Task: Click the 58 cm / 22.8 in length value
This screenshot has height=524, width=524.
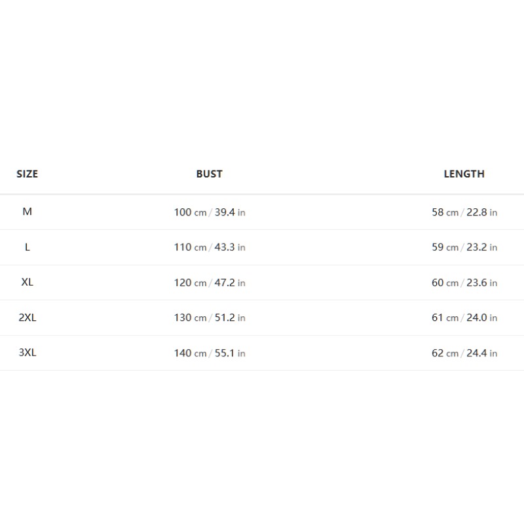Action: pyautogui.click(x=464, y=212)
